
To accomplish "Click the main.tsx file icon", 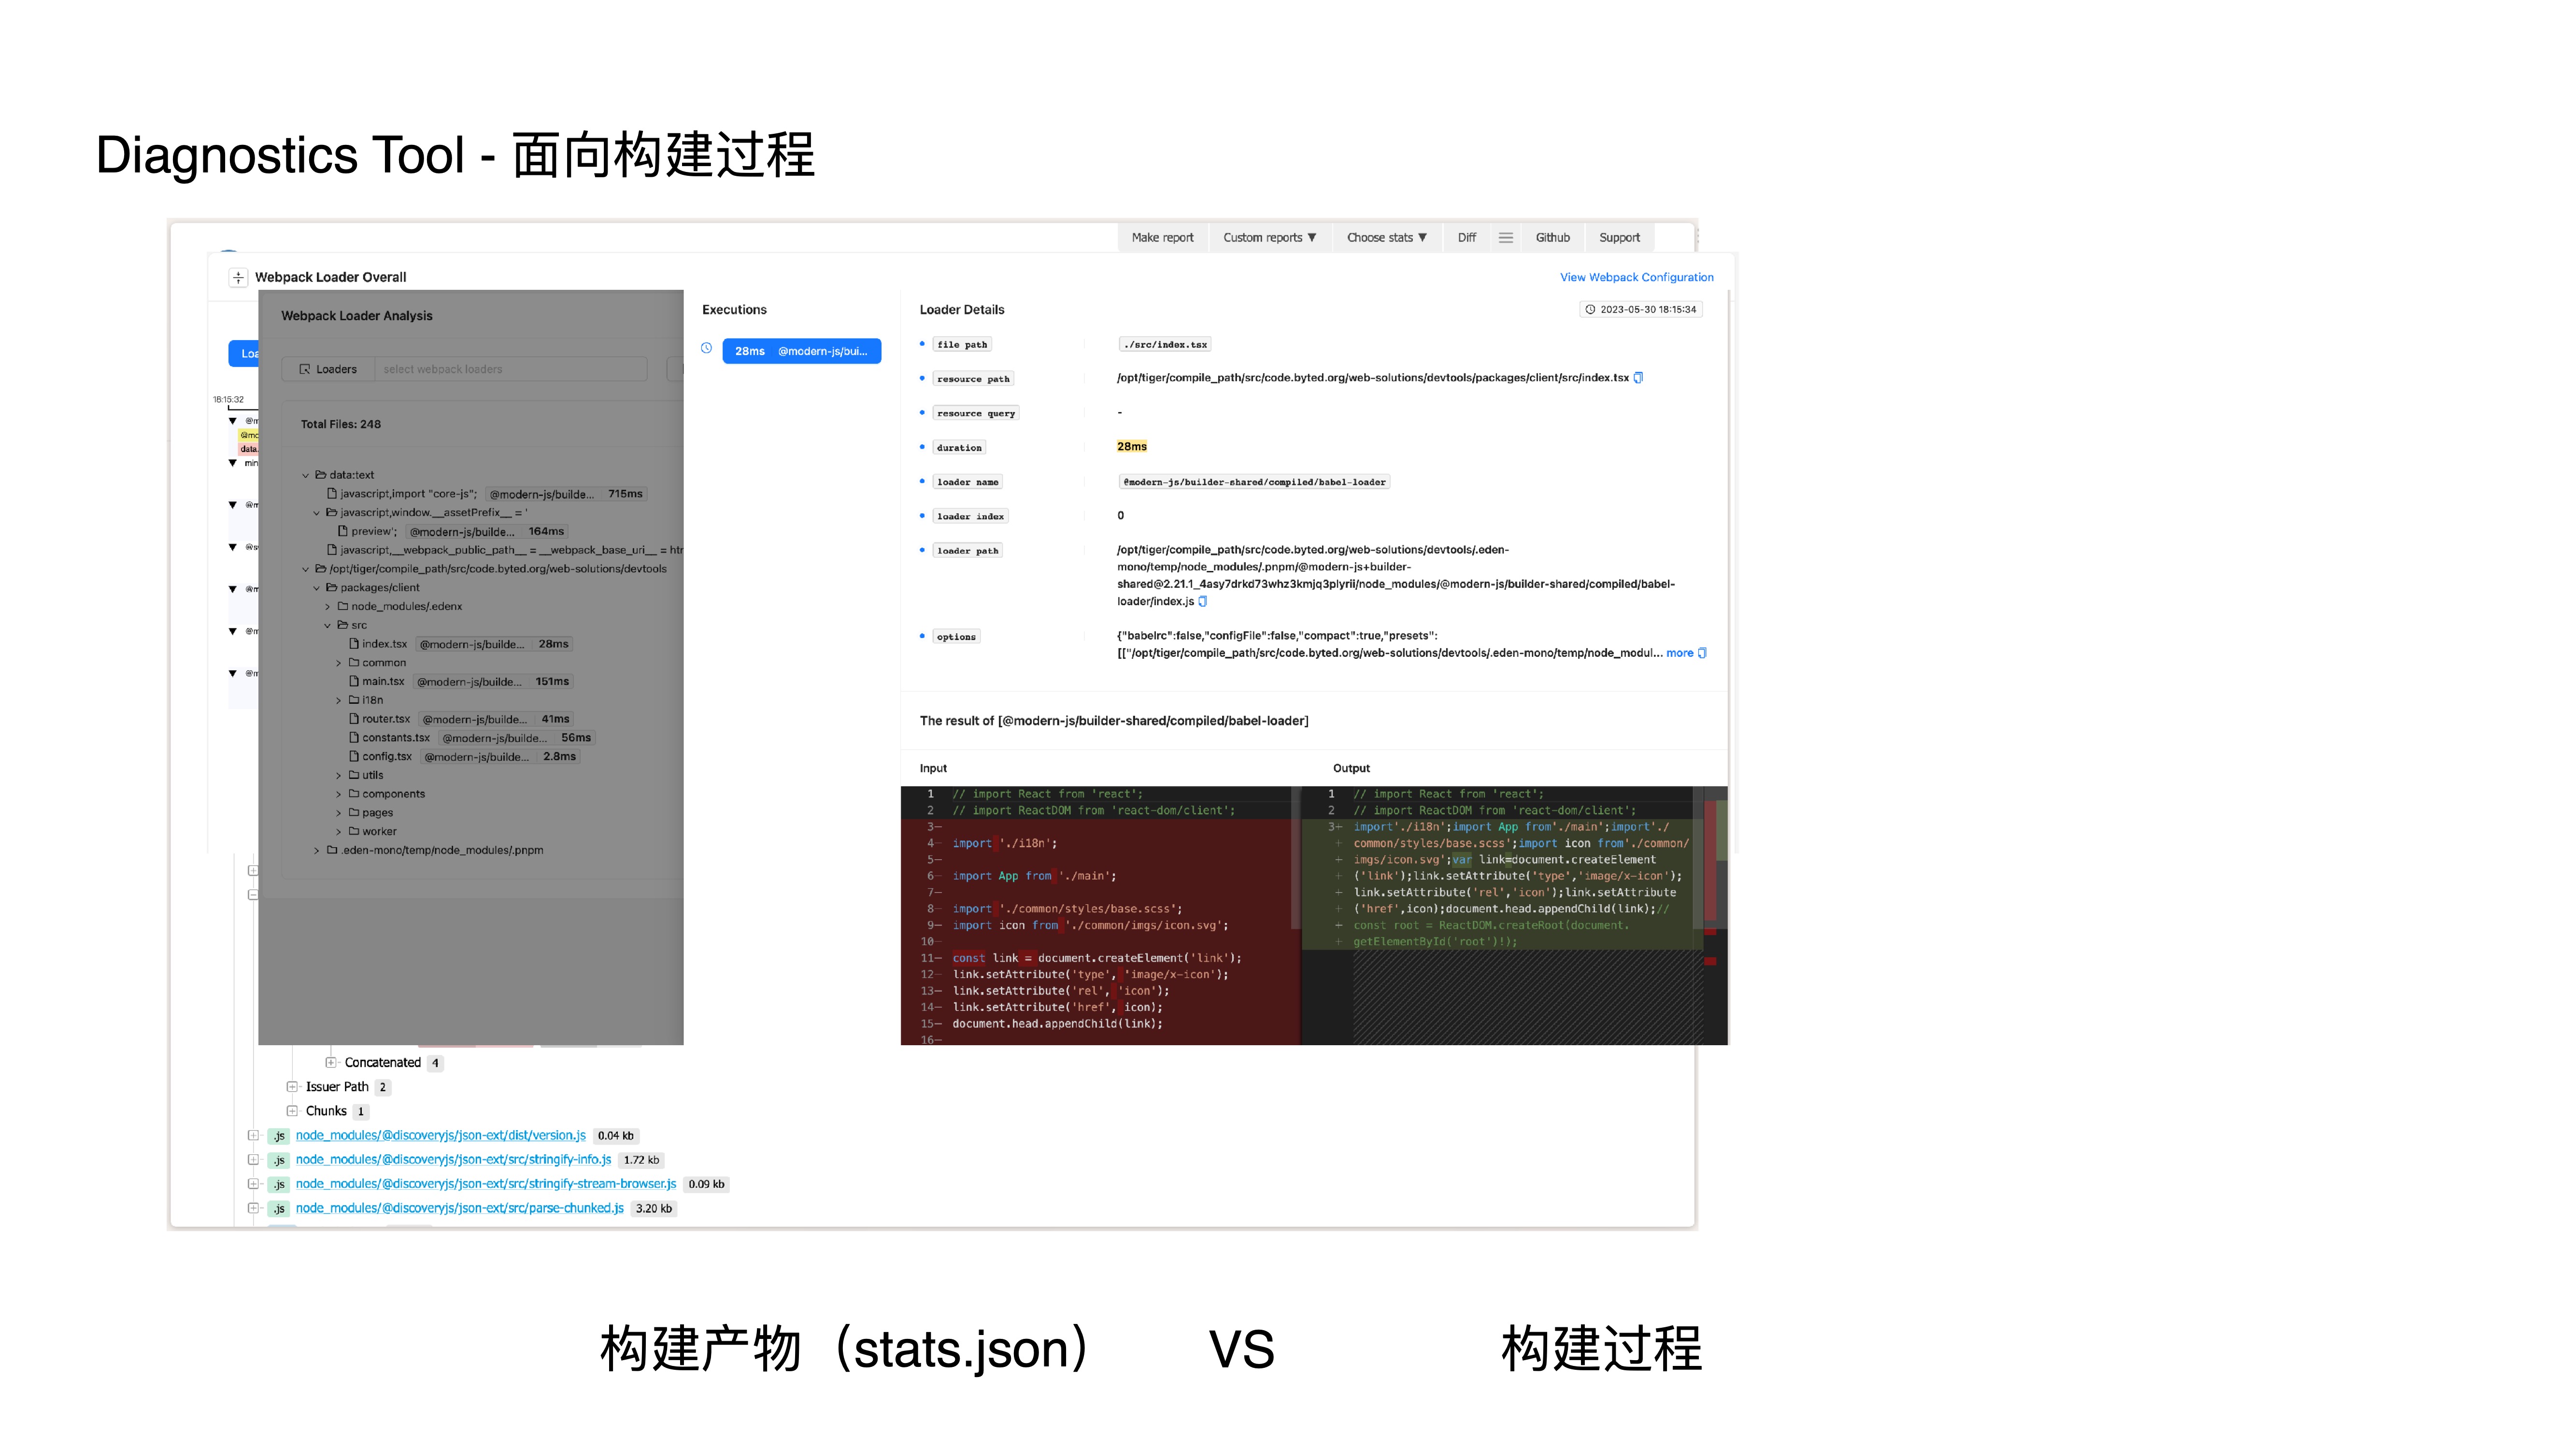I will [354, 682].
